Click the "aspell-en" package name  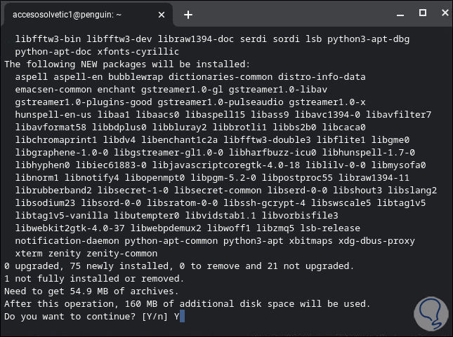(81, 76)
